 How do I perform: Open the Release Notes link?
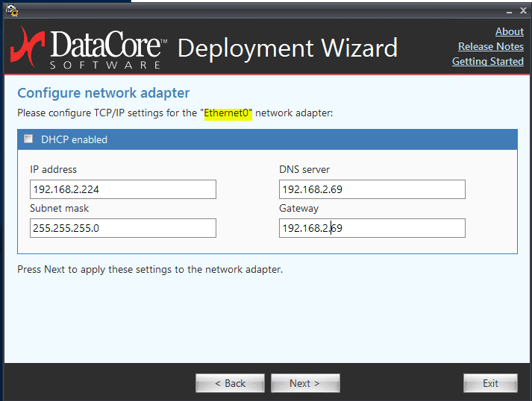pos(490,46)
